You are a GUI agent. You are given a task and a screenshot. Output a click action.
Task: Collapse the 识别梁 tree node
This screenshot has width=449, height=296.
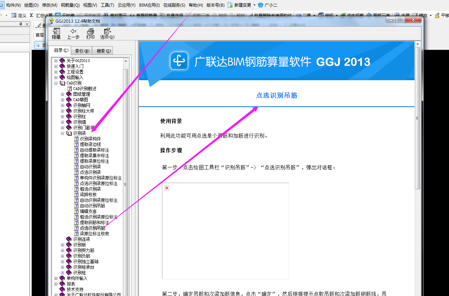(63, 133)
